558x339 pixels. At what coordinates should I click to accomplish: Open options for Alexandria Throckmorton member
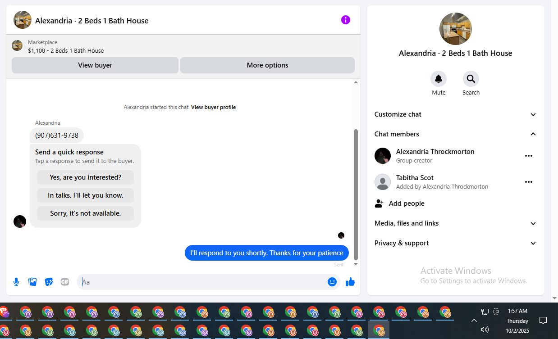(529, 156)
